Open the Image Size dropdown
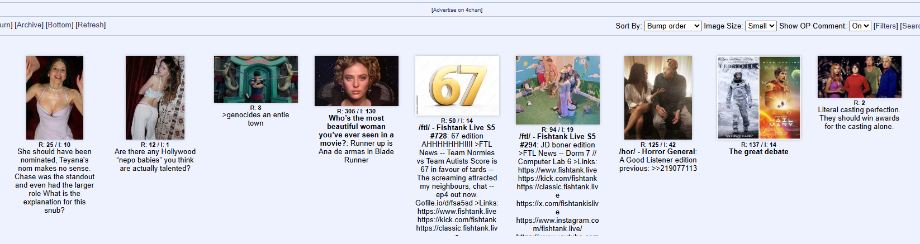 point(761,26)
